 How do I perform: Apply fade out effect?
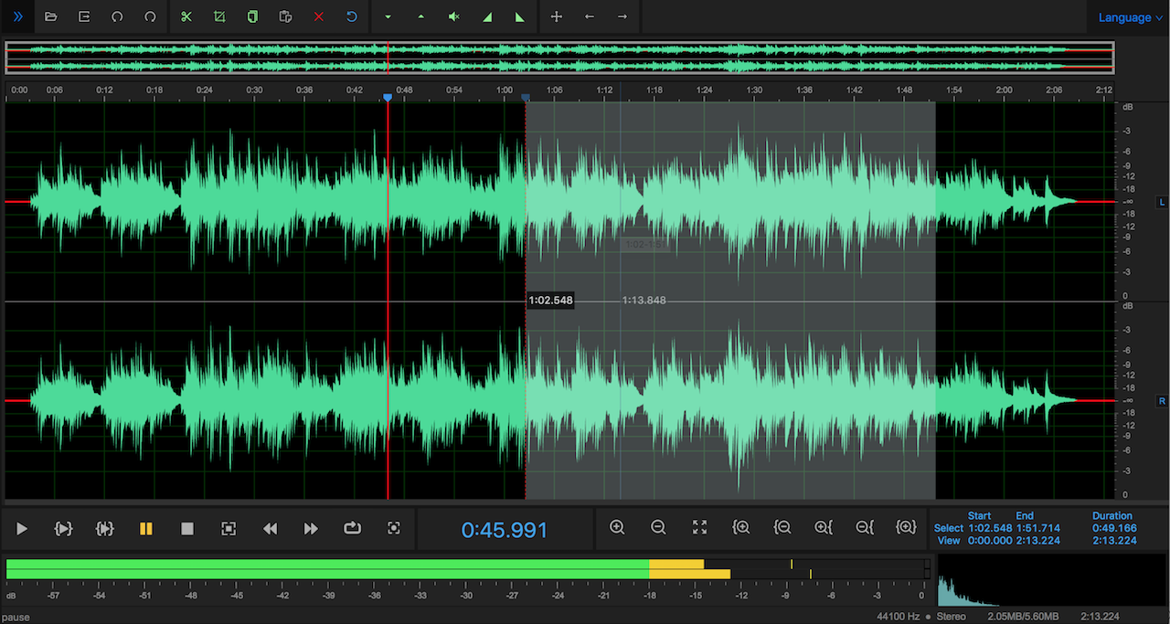(519, 16)
